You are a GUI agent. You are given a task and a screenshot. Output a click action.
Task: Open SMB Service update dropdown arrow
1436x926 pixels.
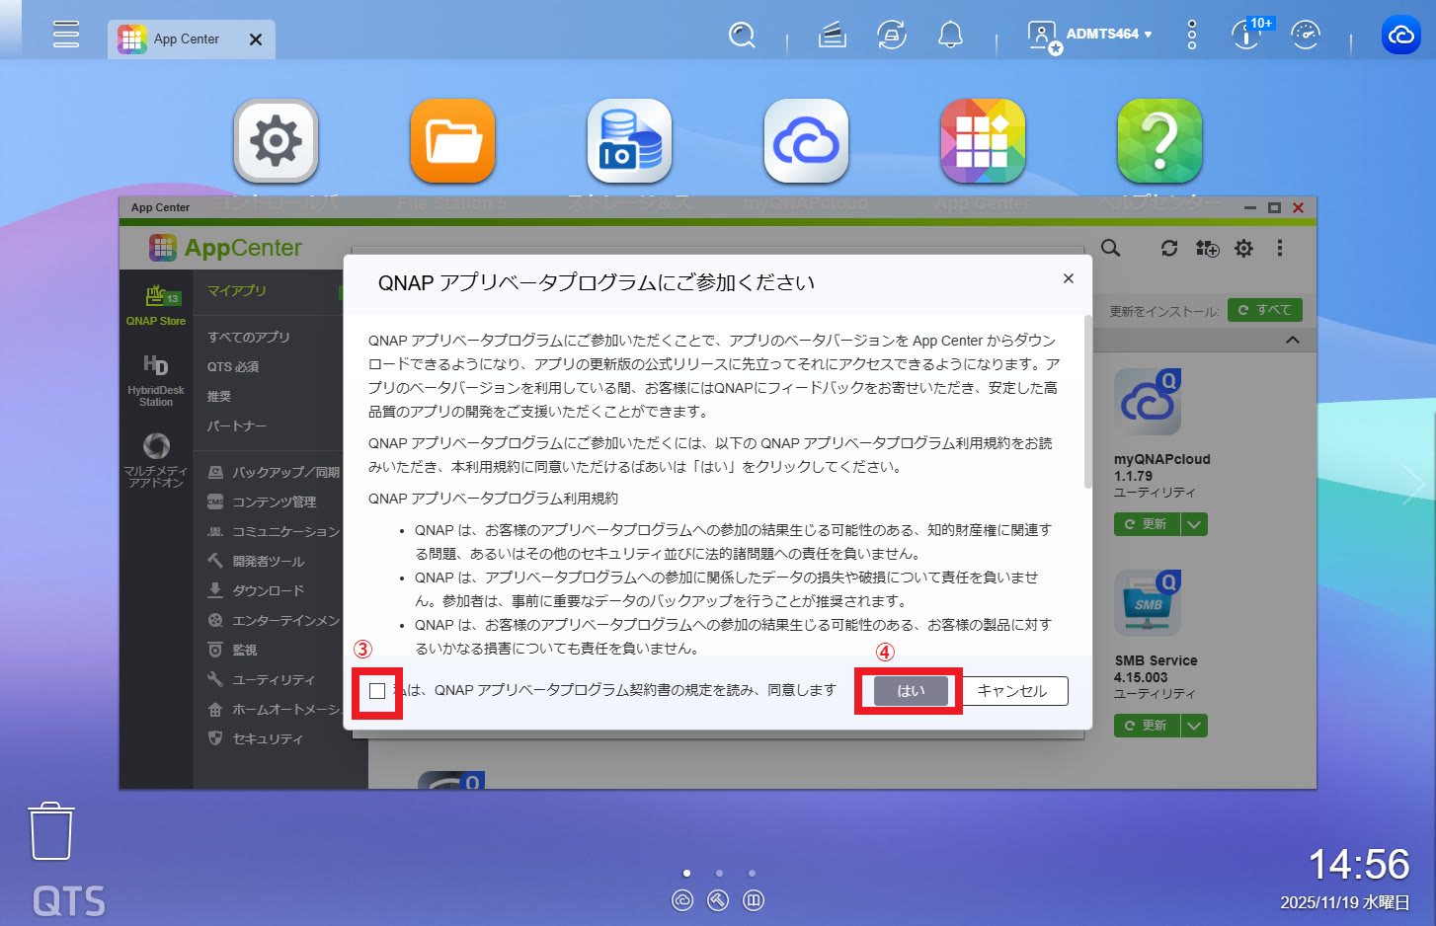(x=1194, y=726)
